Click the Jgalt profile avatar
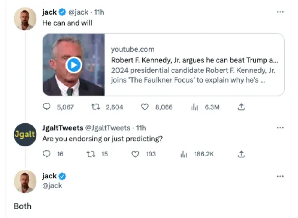This screenshot has width=298, height=218. [25, 135]
